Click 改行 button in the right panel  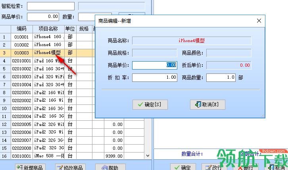pos(213,167)
